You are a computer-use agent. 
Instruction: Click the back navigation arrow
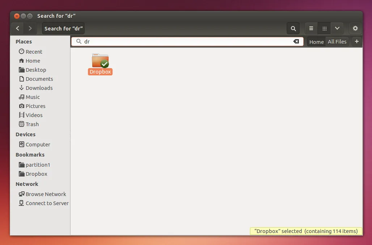18,28
